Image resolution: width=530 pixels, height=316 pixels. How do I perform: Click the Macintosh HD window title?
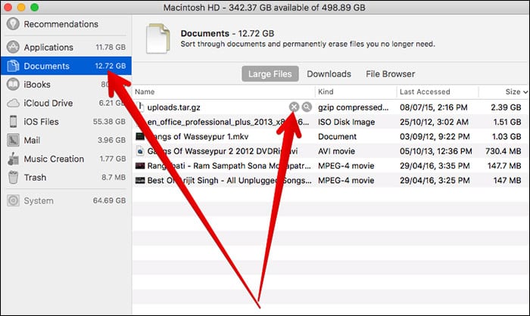pos(264,8)
